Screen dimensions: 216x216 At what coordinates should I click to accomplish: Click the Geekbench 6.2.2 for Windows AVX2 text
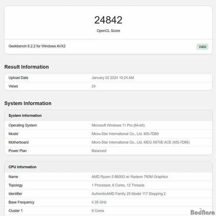(x=37, y=46)
